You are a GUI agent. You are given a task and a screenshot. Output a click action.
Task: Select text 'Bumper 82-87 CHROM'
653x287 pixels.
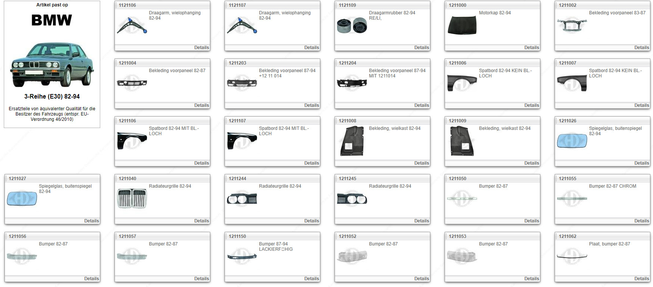(613, 186)
